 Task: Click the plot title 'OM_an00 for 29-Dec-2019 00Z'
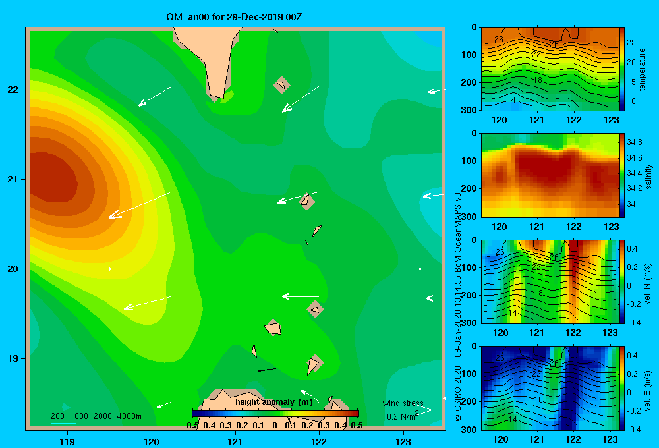(x=234, y=17)
